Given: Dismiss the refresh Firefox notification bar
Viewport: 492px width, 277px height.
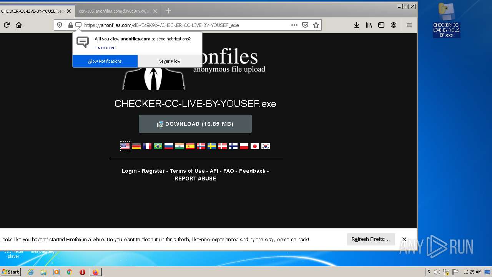Looking at the screenshot, I should 404,239.
